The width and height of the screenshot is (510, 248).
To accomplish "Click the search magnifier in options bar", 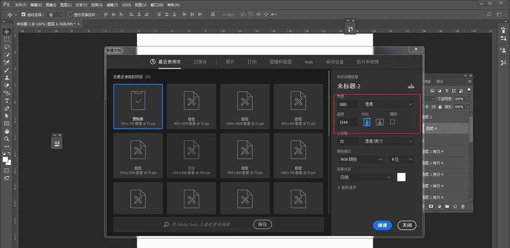I will click(x=489, y=14).
